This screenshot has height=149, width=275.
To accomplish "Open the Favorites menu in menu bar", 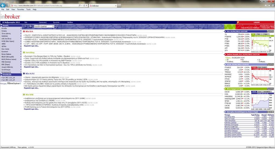I will pyautogui.click(x=20, y=9).
